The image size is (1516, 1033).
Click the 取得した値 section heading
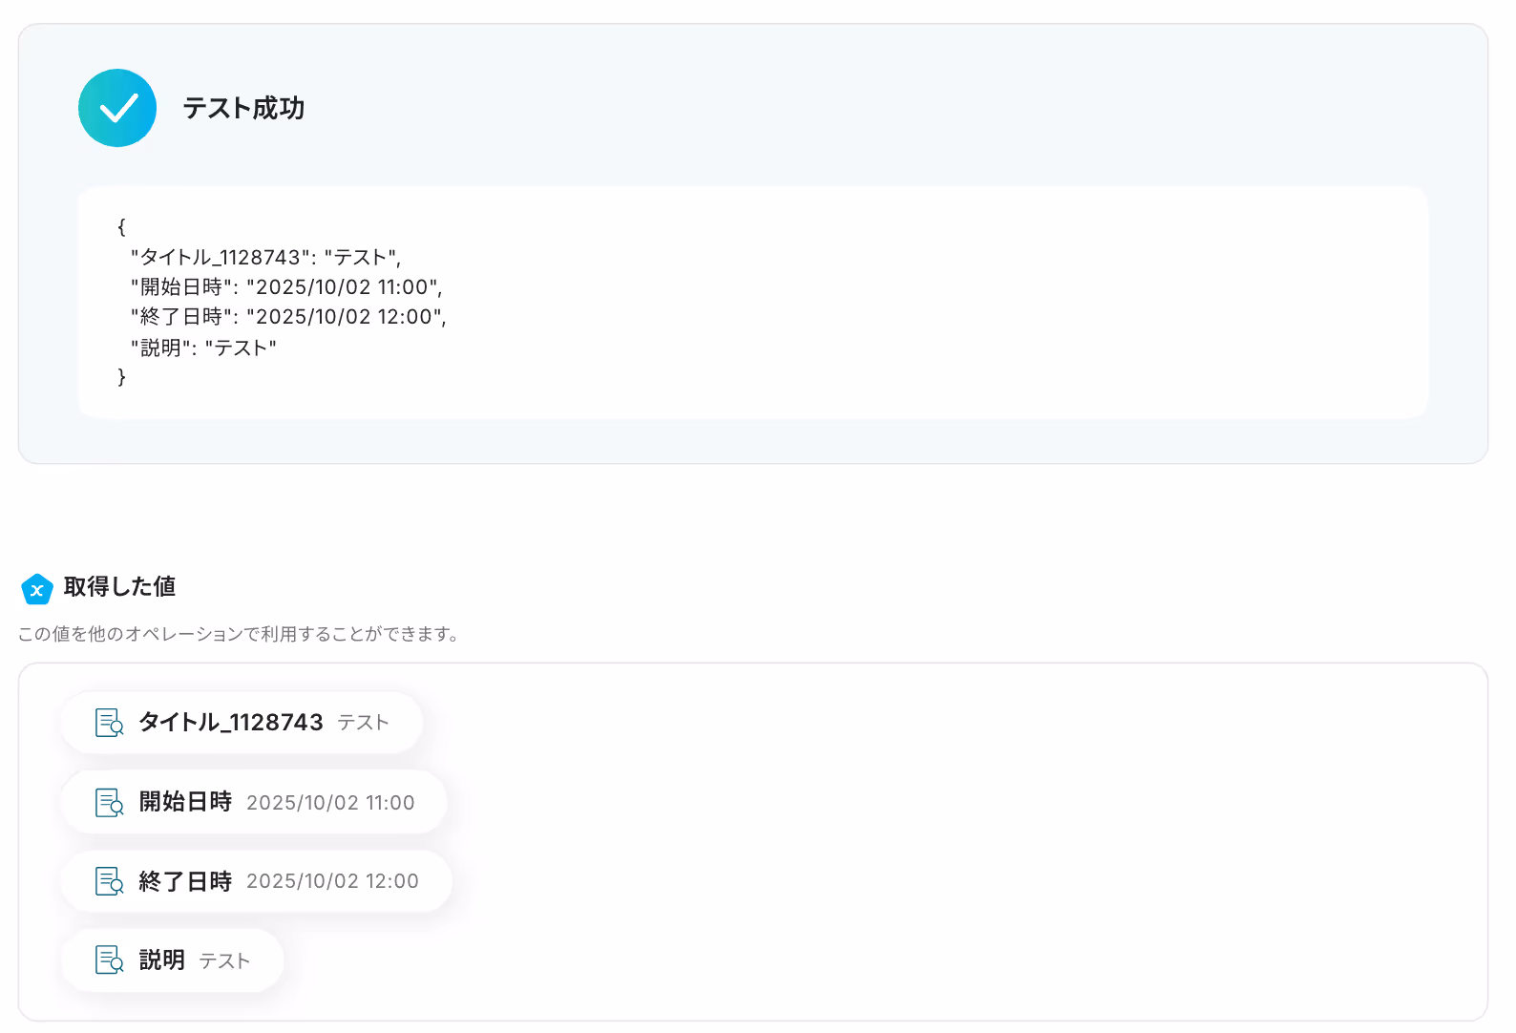coord(119,586)
